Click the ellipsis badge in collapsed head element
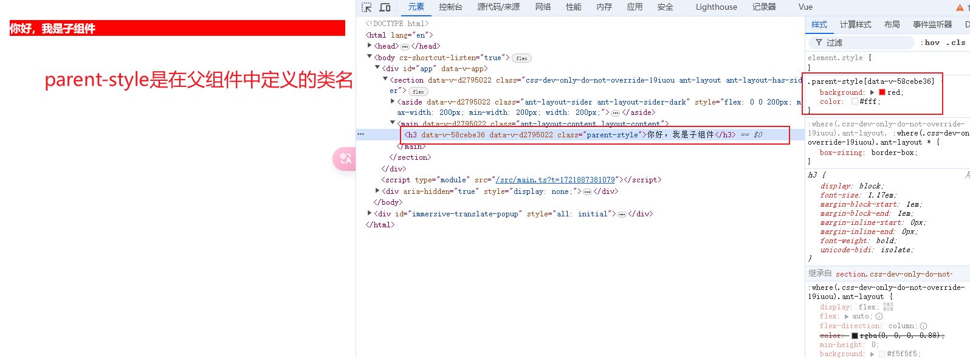This screenshot has height=358, width=970. pos(405,47)
